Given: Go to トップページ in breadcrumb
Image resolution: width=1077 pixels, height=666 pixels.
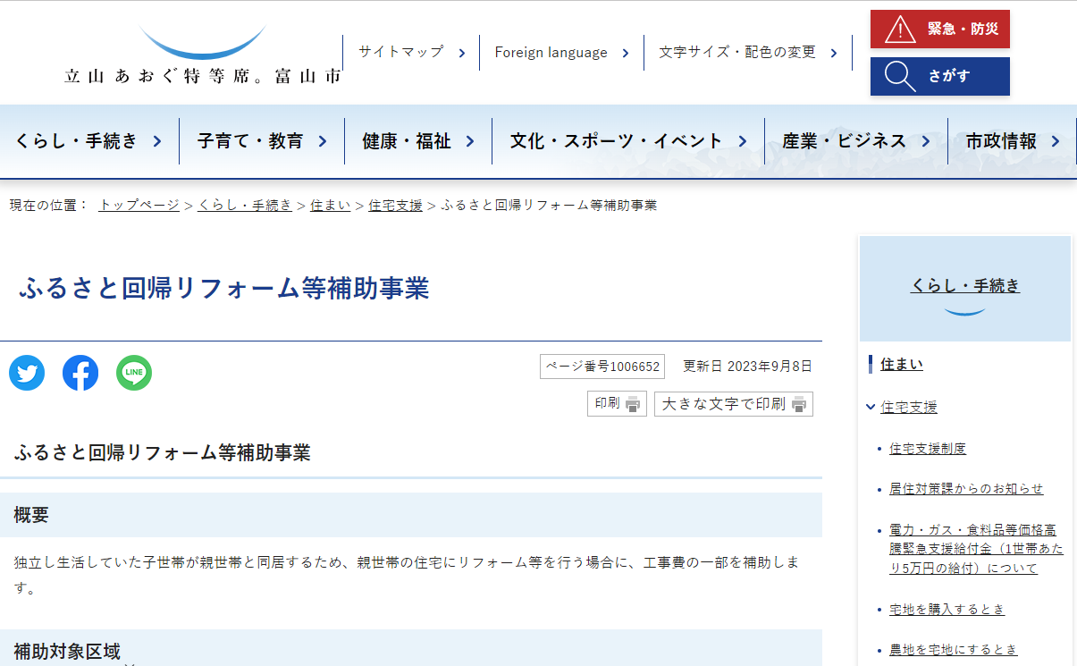Looking at the screenshot, I should click(139, 205).
